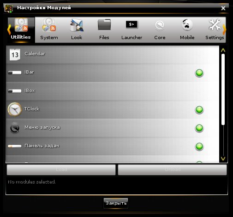233x217 pixels.
Task: Click the module list scrollbar thumb
Action: pos(223,89)
